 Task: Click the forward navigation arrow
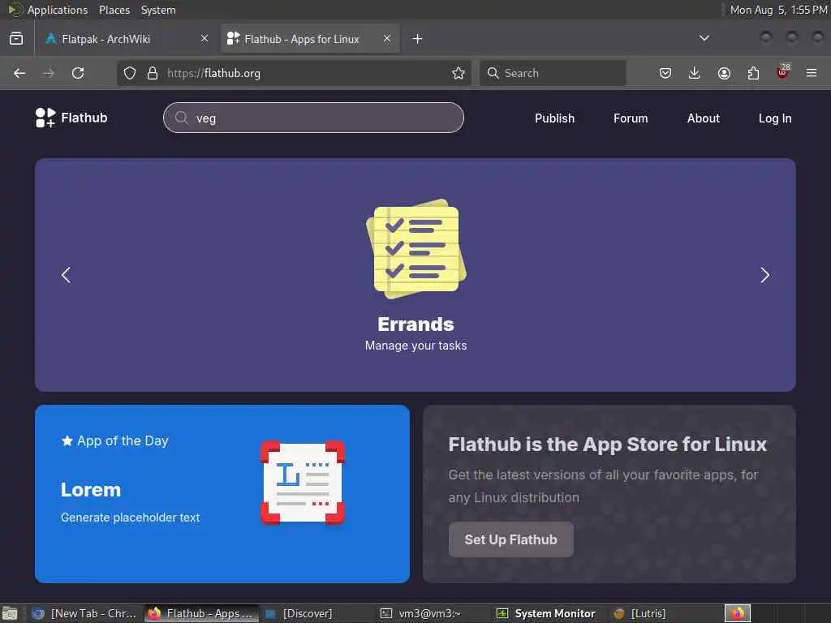tap(49, 73)
